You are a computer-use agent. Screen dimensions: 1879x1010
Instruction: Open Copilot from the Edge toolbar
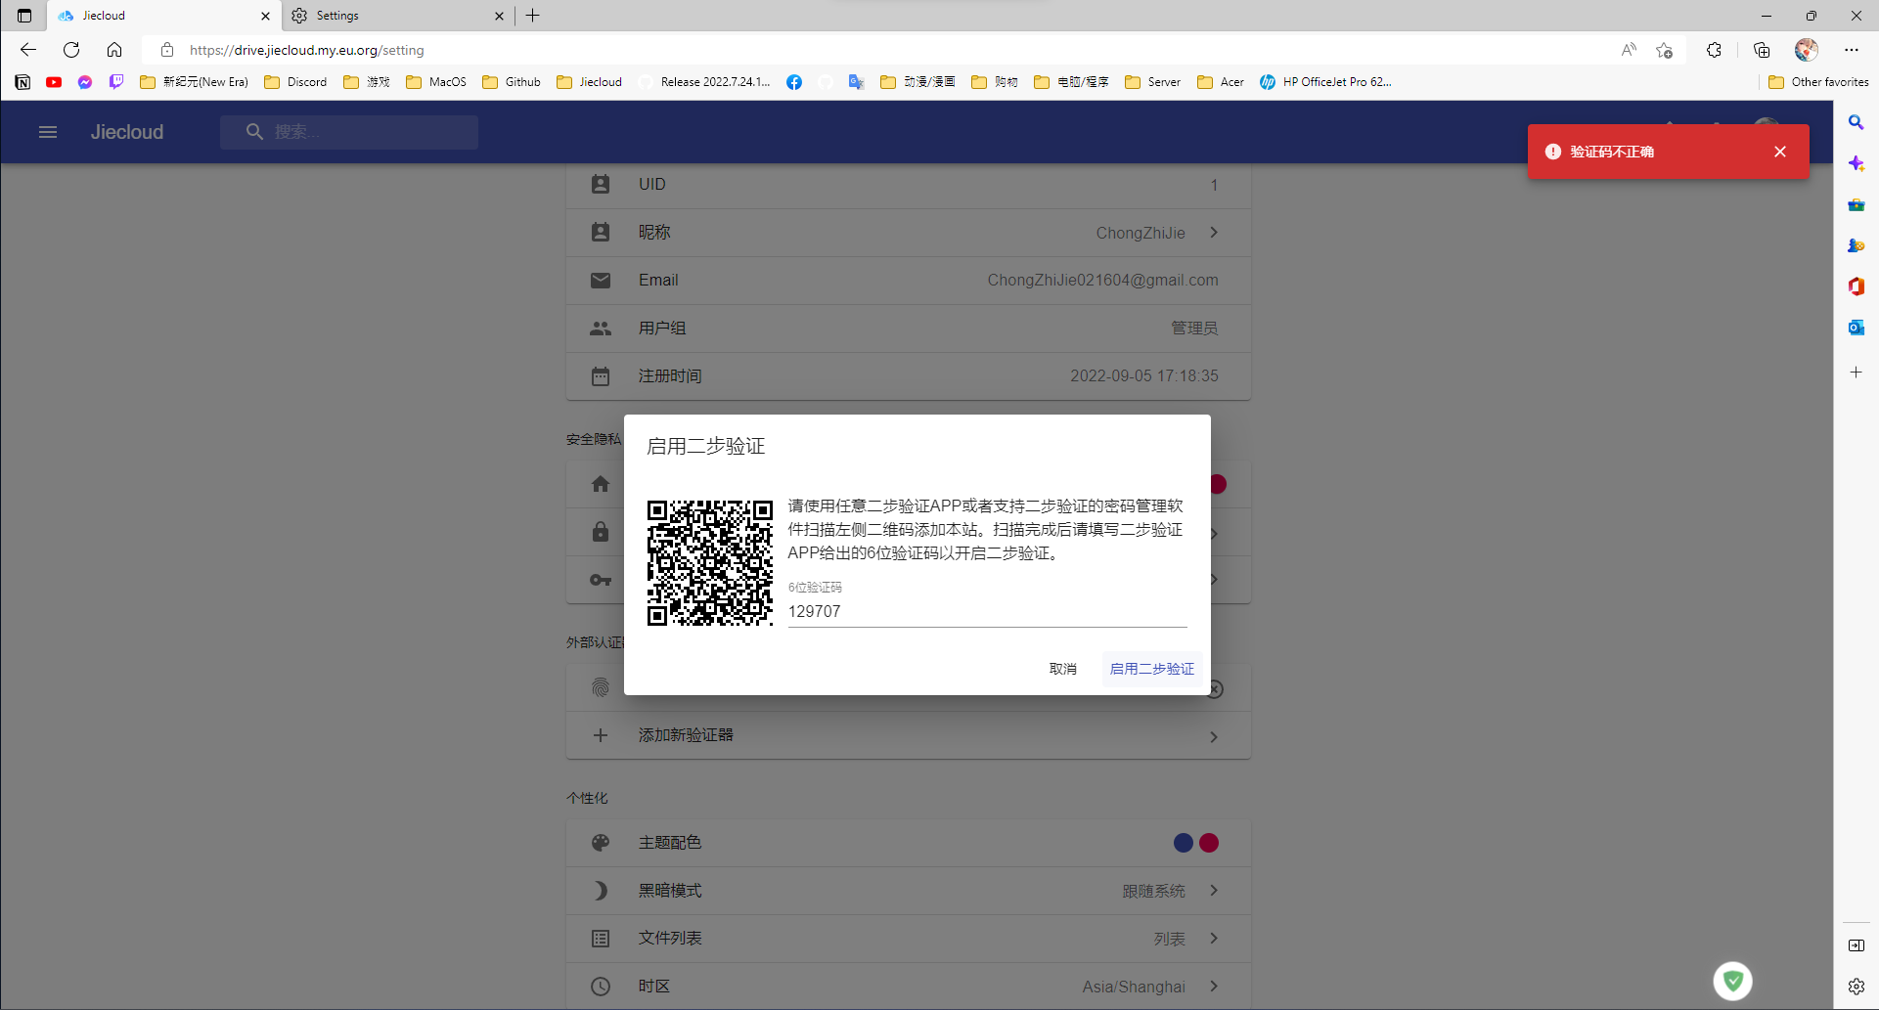pos(1856,163)
